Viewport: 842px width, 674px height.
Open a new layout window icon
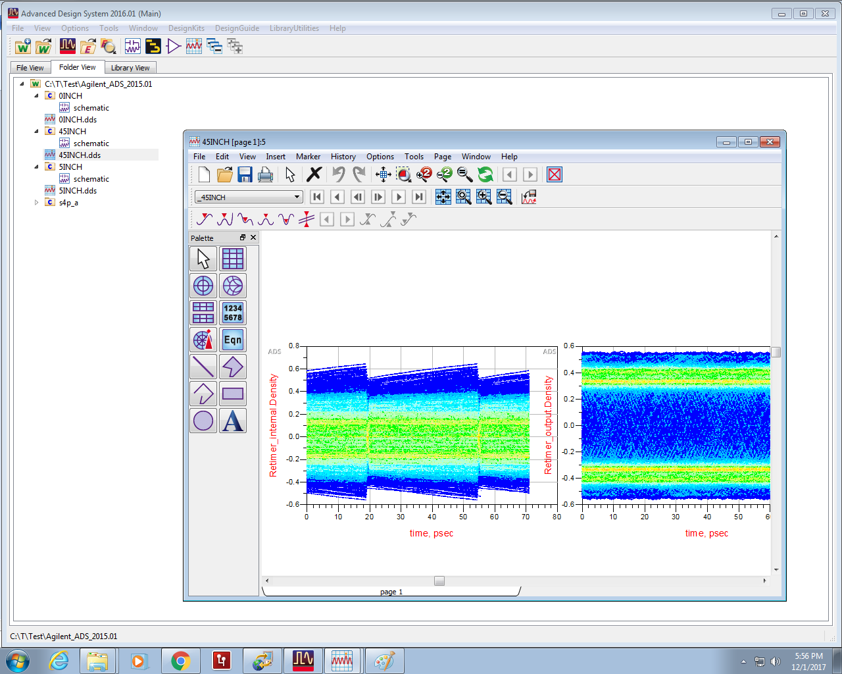153,46
